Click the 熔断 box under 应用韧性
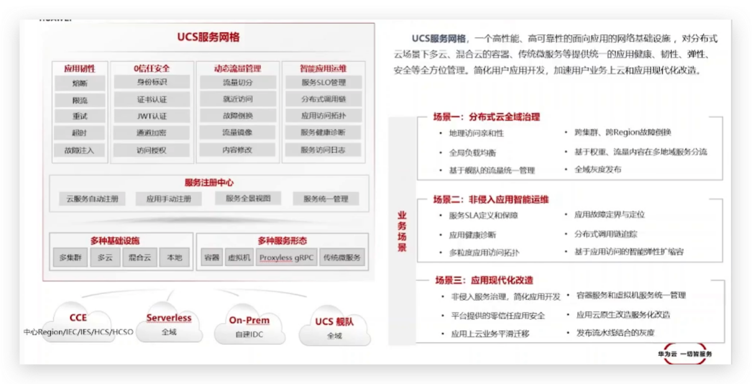The width and height of the screenshot is (752, 384). pyautogui.click(x=80, y=83)
